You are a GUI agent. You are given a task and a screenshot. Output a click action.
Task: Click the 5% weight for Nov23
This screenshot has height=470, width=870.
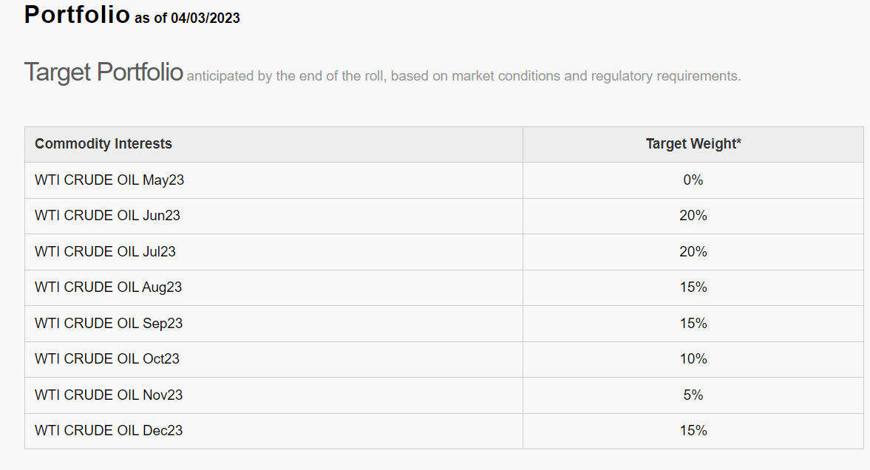pyautogui.click(x=693, y=395)
